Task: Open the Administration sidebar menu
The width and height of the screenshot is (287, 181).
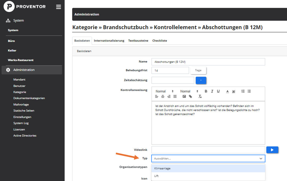Action: click(32, 70)
